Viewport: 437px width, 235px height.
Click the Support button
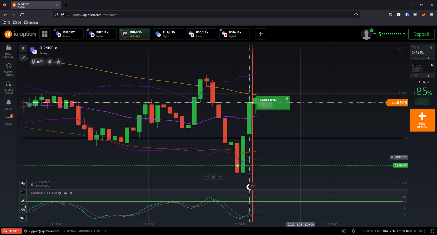pos(12,231)
